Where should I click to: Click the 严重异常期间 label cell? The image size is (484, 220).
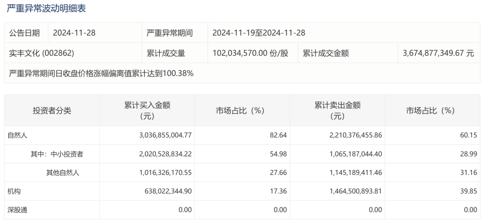[169, 33]
